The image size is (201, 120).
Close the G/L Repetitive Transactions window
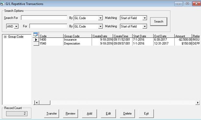196,4
